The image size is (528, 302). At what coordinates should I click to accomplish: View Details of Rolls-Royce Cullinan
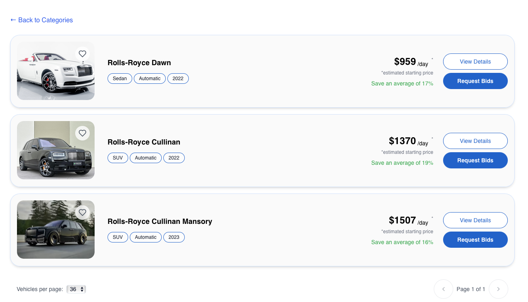click(475, 141)
